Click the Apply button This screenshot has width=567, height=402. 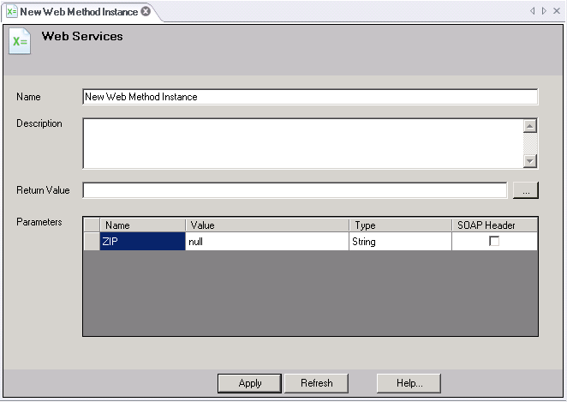[250, 382]
